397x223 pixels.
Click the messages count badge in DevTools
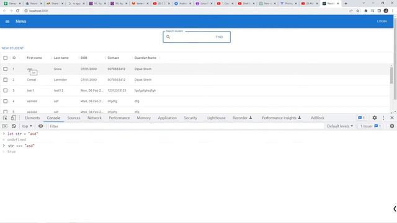click(x=361, y=118)
